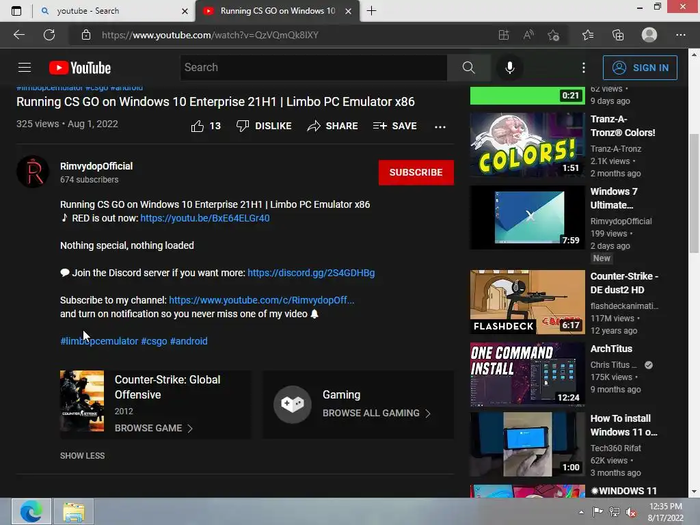Open ArchTitus One Command Install thumbnail
700x525 pixels.
(527, 374)
